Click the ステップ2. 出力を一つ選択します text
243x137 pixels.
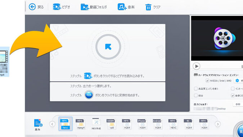point(91,86)
